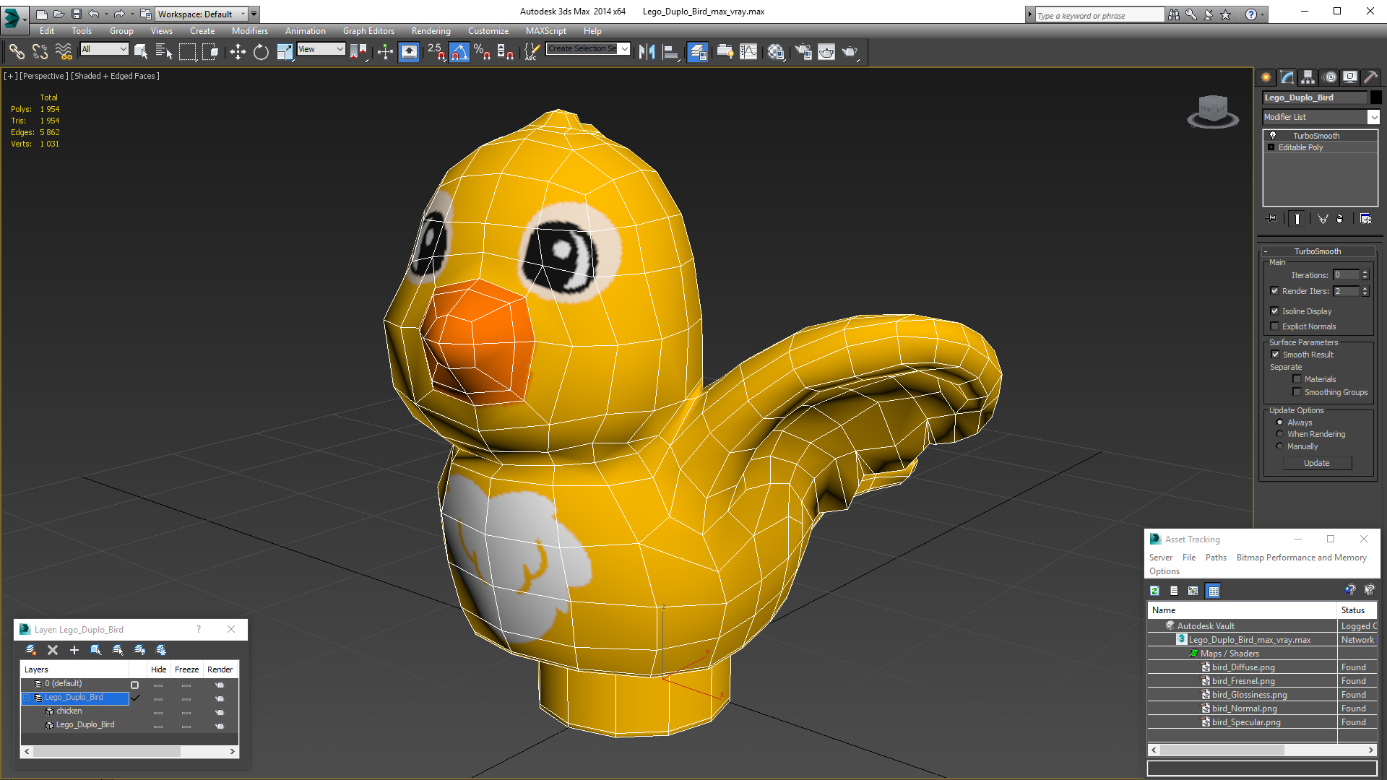
Task: Select the Link tool in main toolbar
Action: pos(17,51)
